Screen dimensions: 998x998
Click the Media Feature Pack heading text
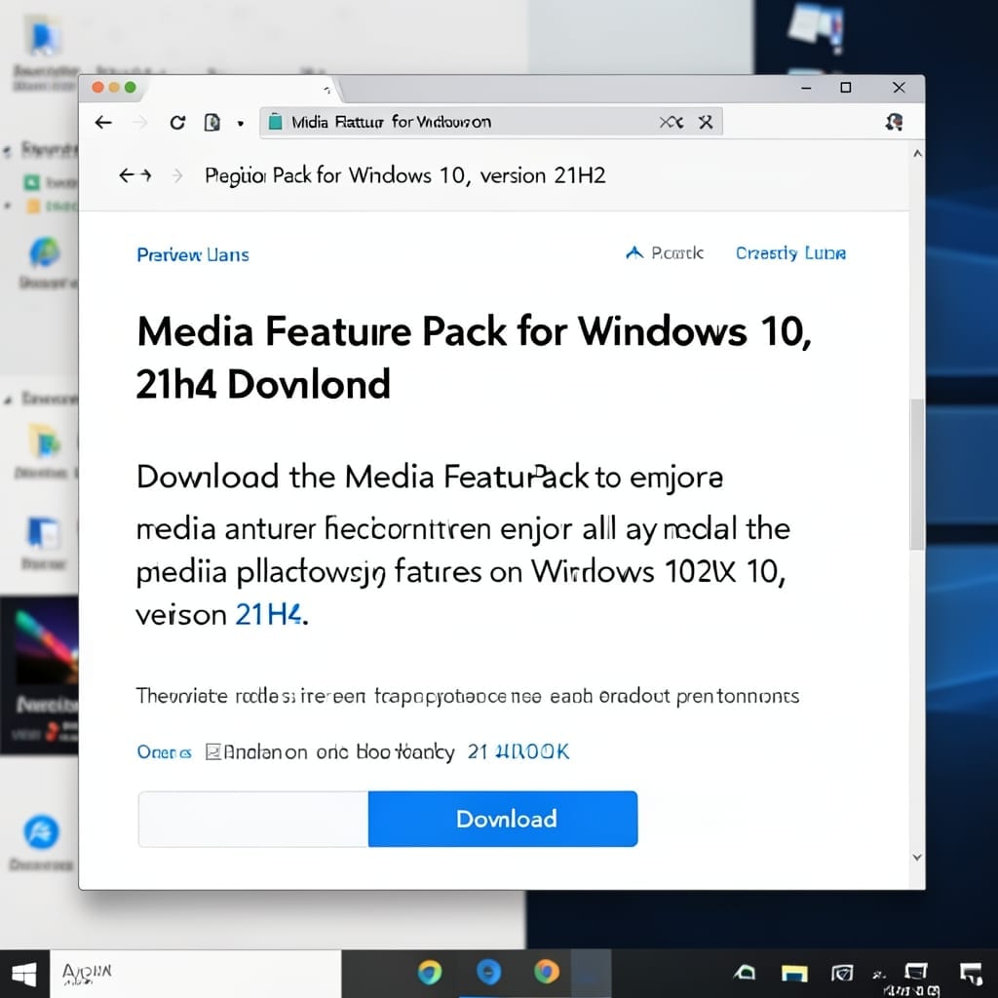[x=475, y=358]
